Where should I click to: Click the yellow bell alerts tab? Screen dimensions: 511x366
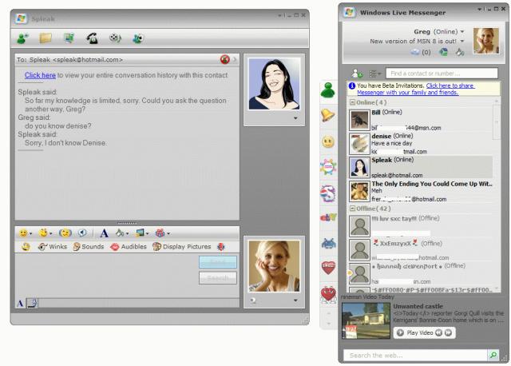[x=328, y=115]
